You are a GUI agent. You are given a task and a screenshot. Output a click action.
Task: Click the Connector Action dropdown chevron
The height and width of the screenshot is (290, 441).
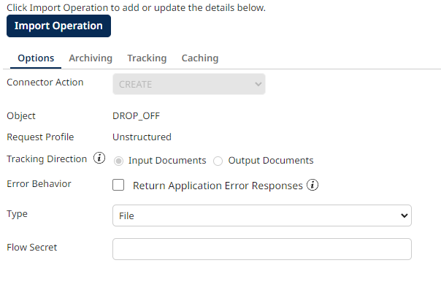click(x=258, y=84)
